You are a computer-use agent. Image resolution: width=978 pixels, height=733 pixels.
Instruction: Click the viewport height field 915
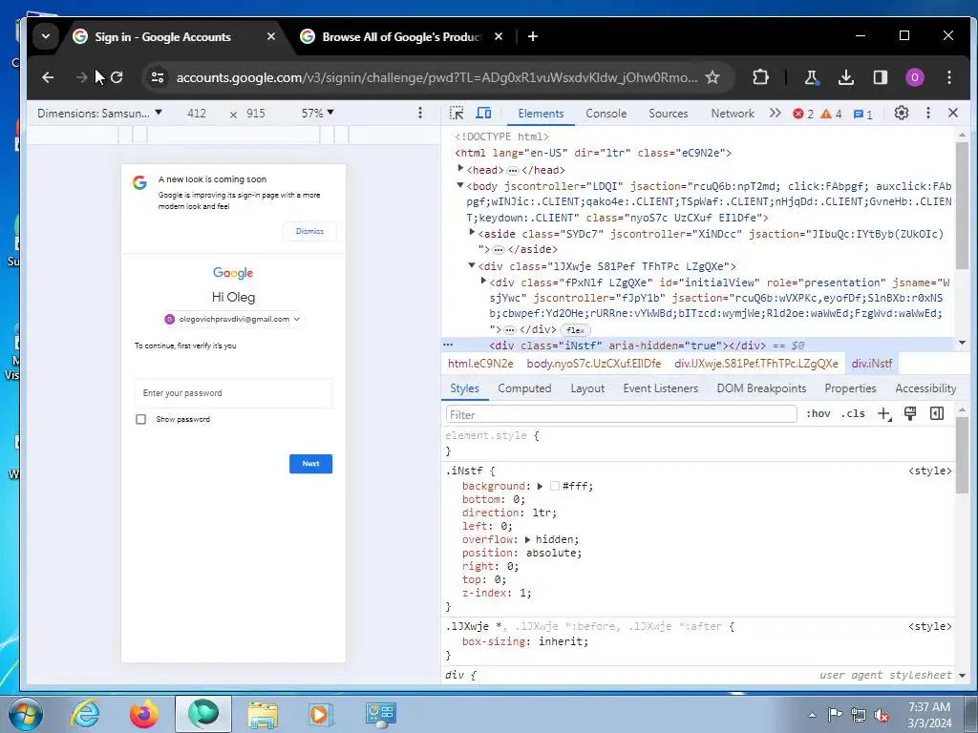[256, 114]
